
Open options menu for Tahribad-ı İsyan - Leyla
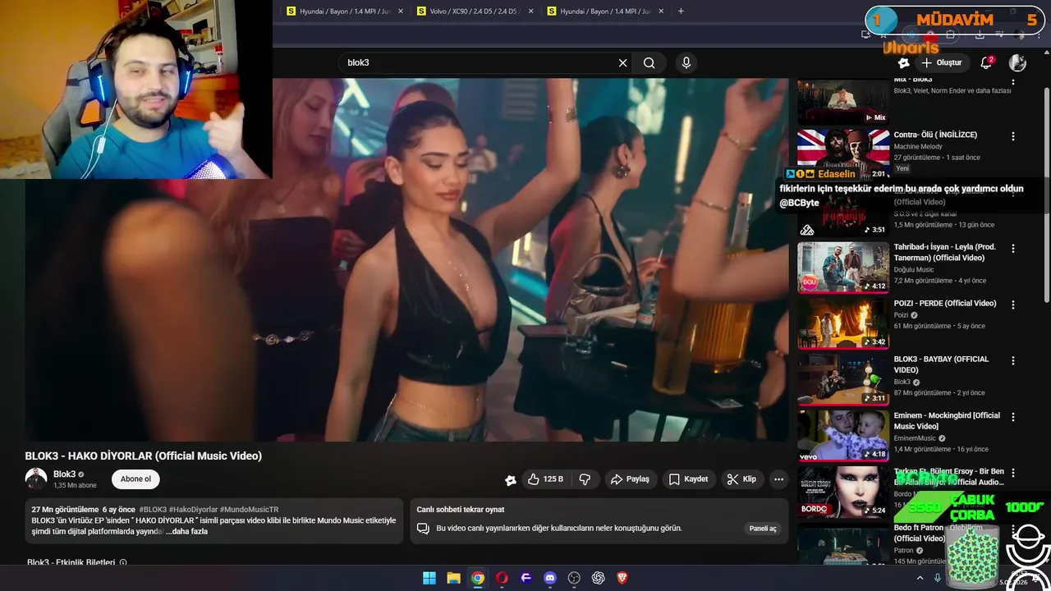coord(1012,248)
